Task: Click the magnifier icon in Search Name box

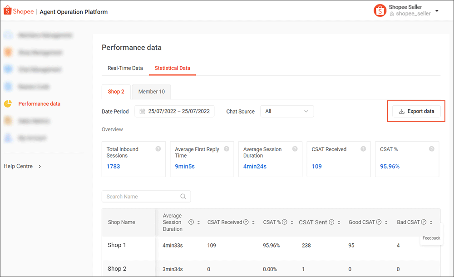Action: tap(183, 196)
